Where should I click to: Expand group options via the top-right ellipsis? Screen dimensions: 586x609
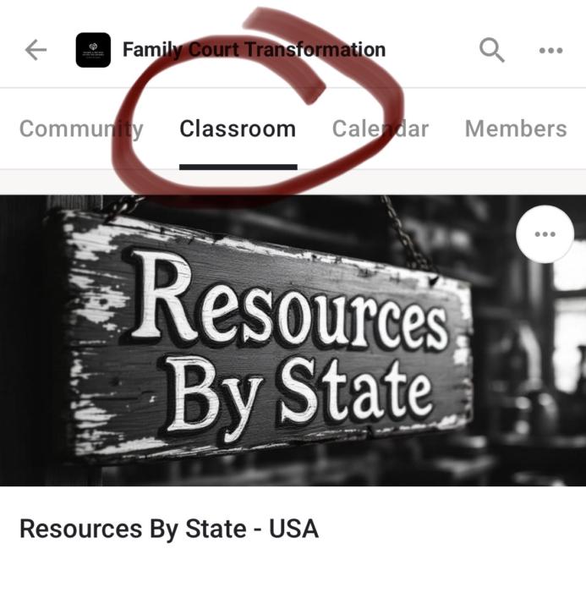(x=550, y=51)
